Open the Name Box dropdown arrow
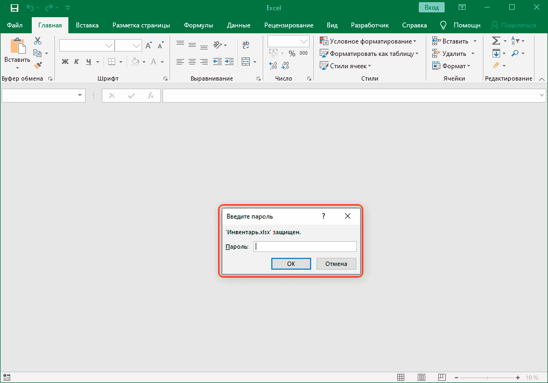Viewport: 548px width, 383px height. click(80, 96)
